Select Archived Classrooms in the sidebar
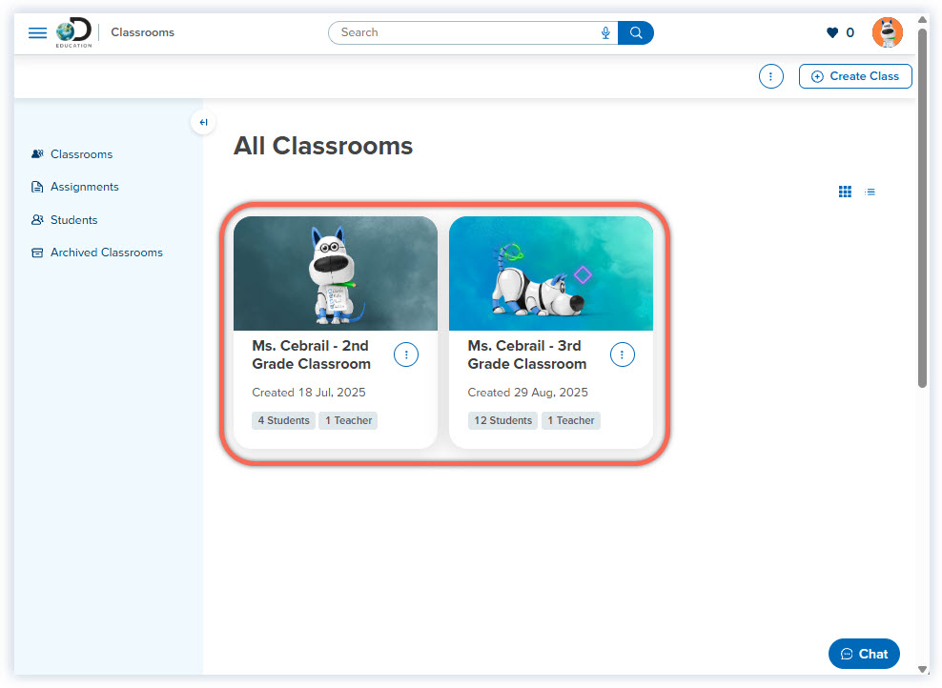The height and width of the screenshot is (688, 942). tap(105, 253)
